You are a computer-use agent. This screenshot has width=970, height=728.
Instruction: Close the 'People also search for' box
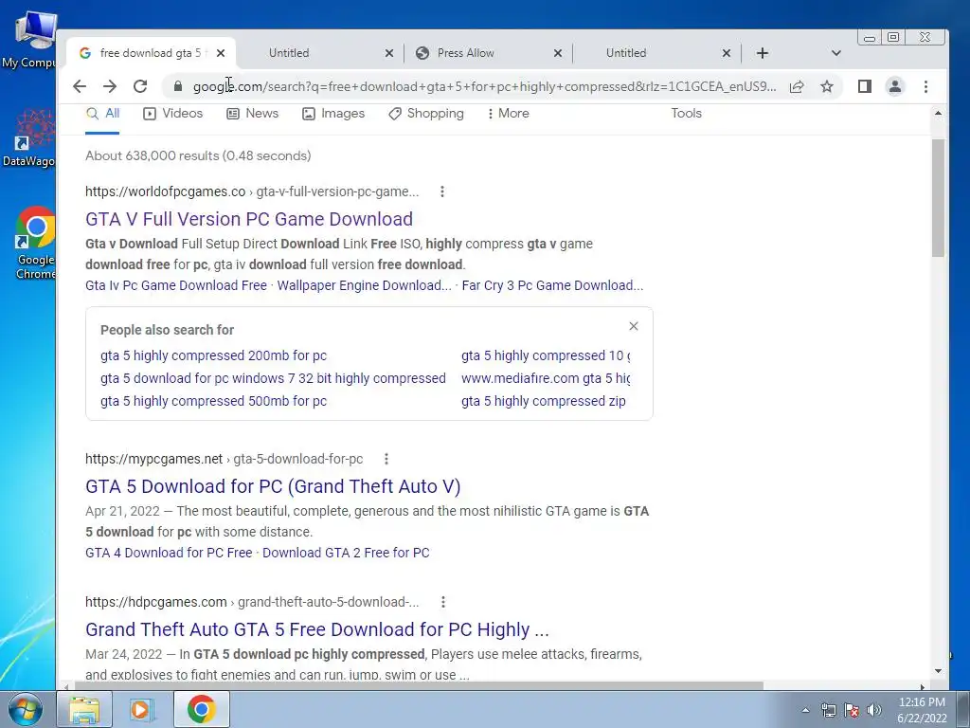tap(634, 326)
